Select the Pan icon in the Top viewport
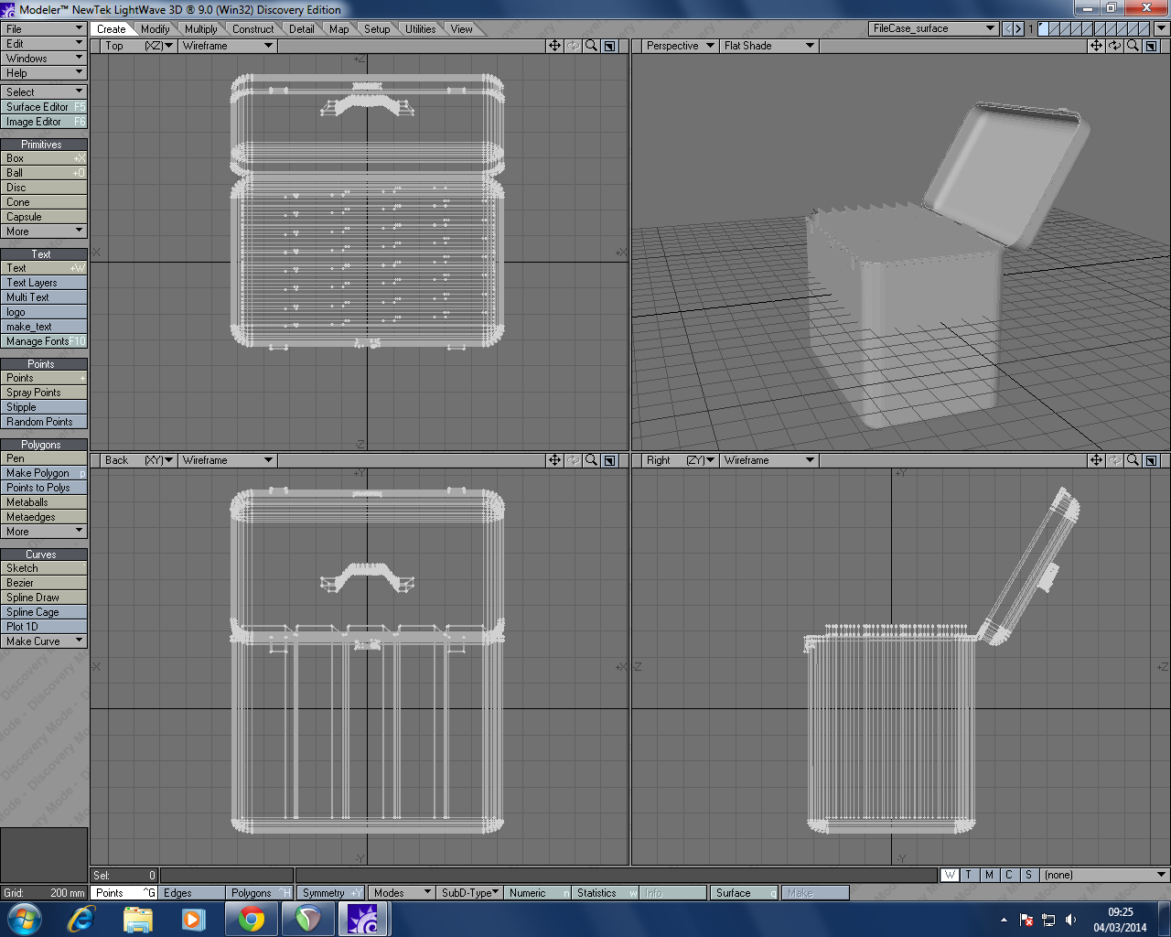Image resolution: width=1171 pixels, height=937 pixels. click(x=556, y=45)
